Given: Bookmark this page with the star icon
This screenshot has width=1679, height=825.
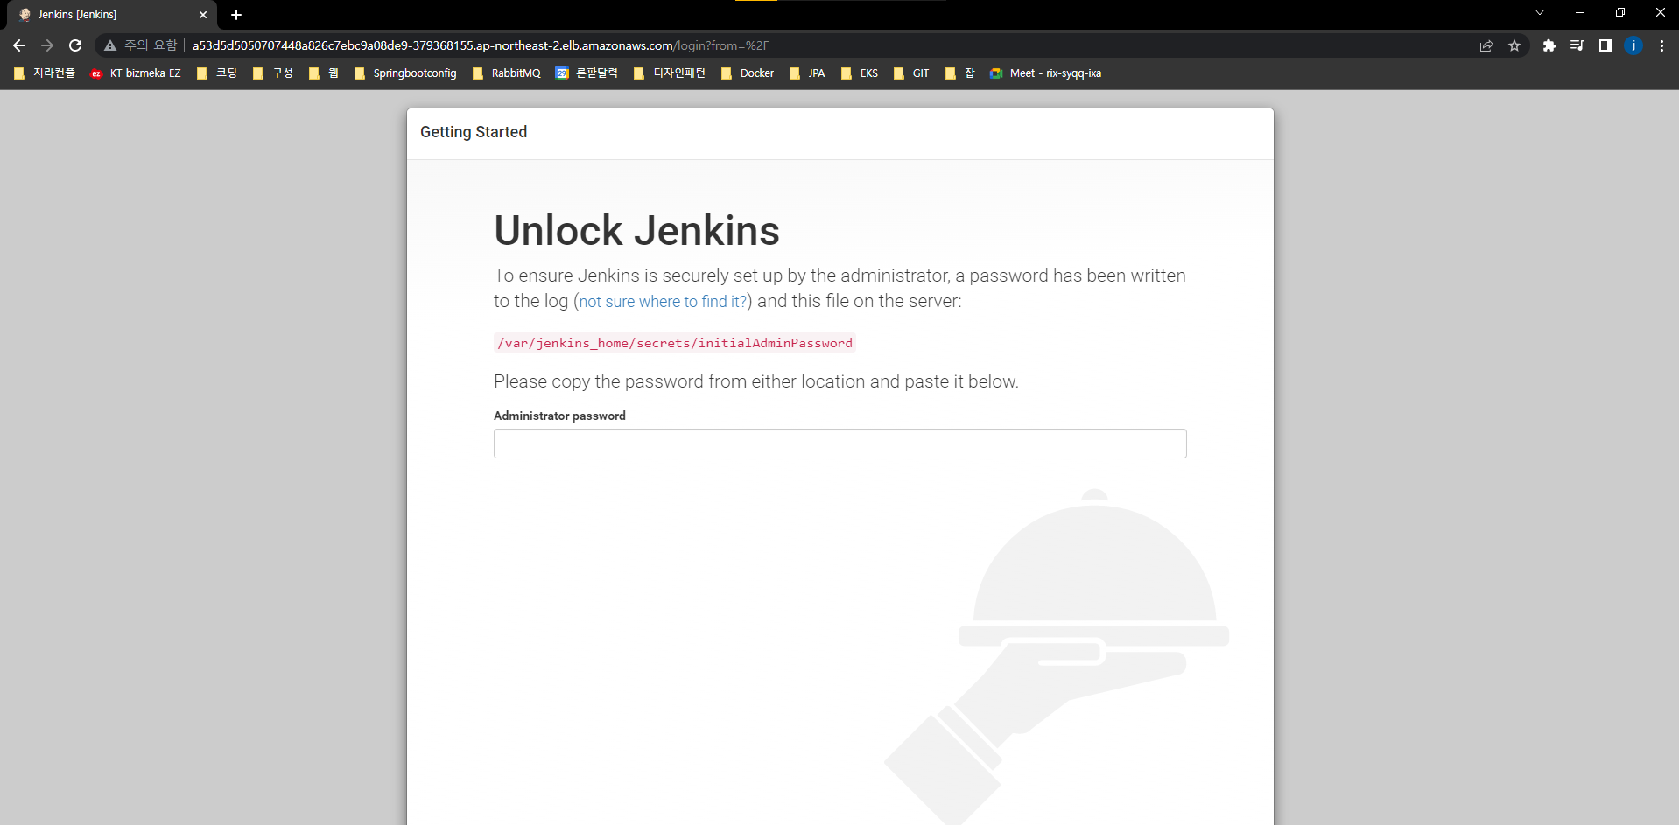Looking at the screenshot, I should [1514, 45].
